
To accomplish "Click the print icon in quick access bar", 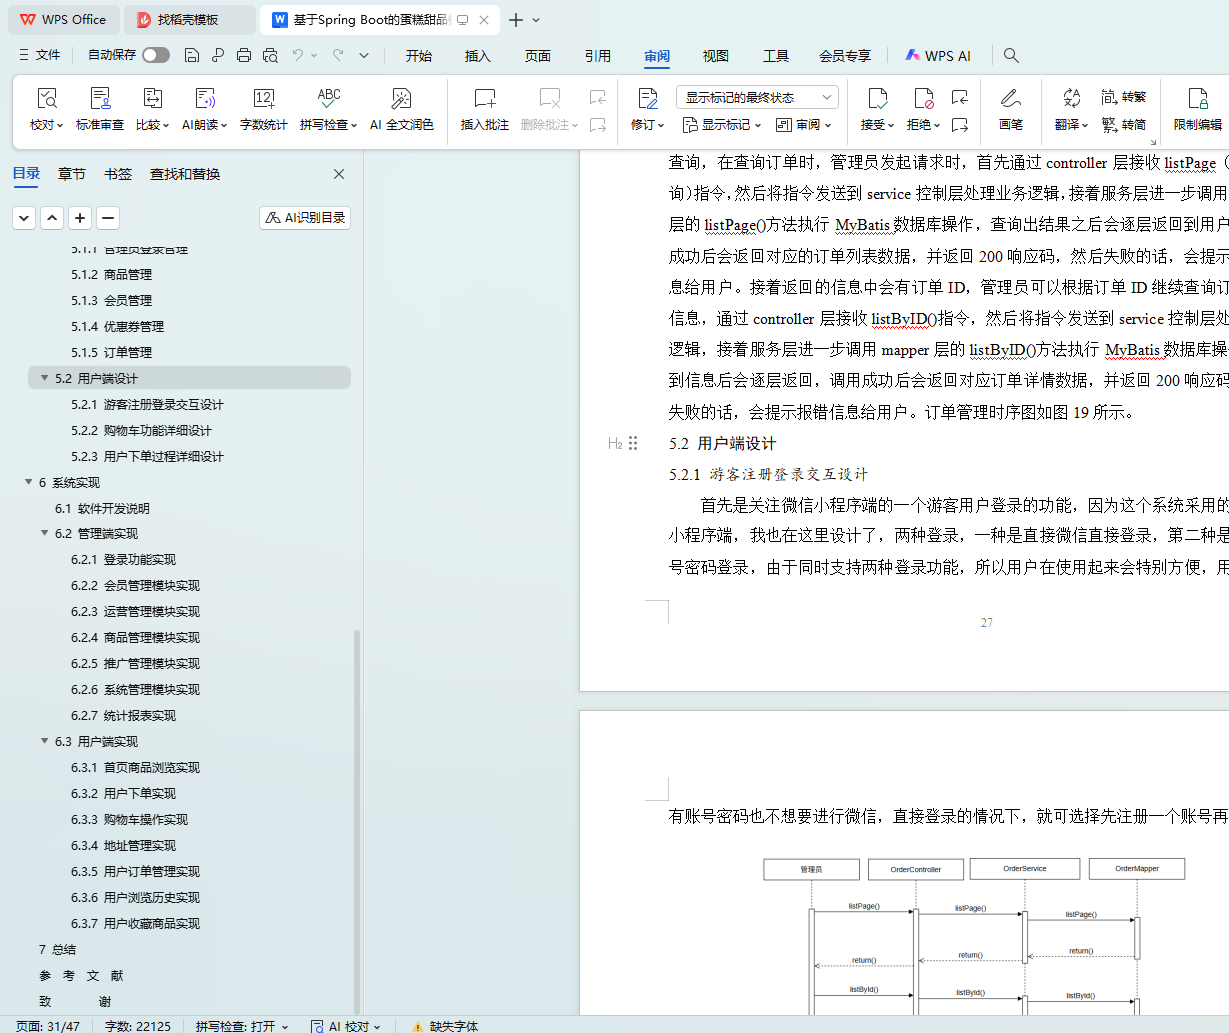I will coord(244,55).
